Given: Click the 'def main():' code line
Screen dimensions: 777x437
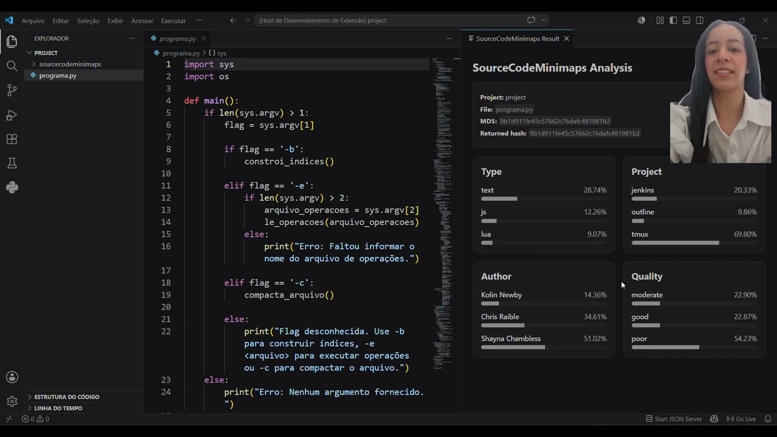Looking at the screenshot, I should tap(211, 101).
